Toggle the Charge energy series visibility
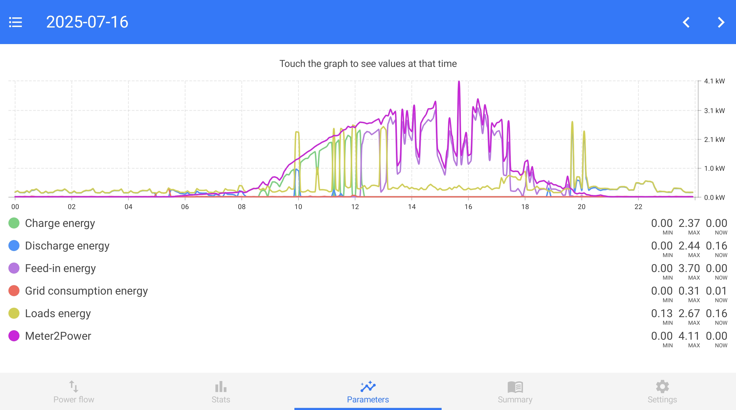736x410 pixels. (x=60, y=223)
